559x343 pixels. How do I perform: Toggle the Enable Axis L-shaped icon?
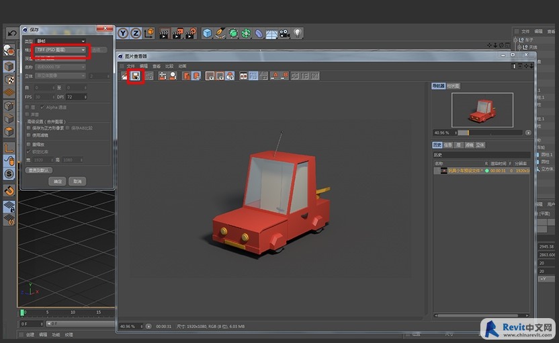[x=9, y=147]
